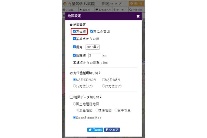Viewport: 207px width, 138px height.
Task: Select the 8方位(45°) radio button
Action: coord(103,80)
